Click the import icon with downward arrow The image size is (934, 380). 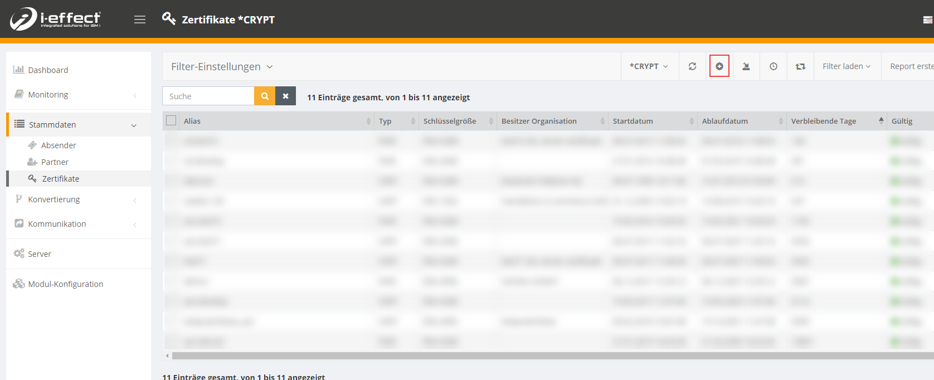click(x=746, y=66)
